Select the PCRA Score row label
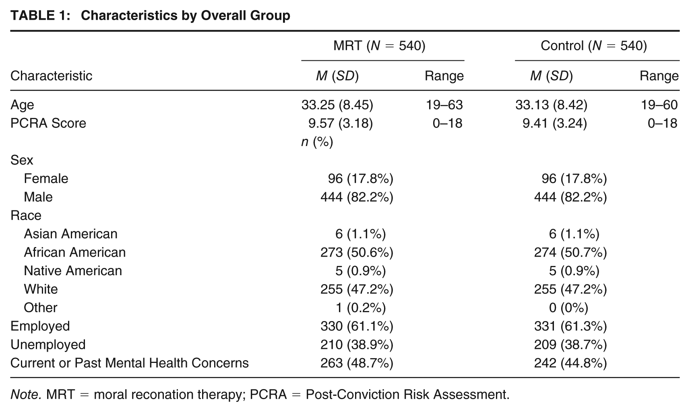The image size is (690, 412). [48, 123]
